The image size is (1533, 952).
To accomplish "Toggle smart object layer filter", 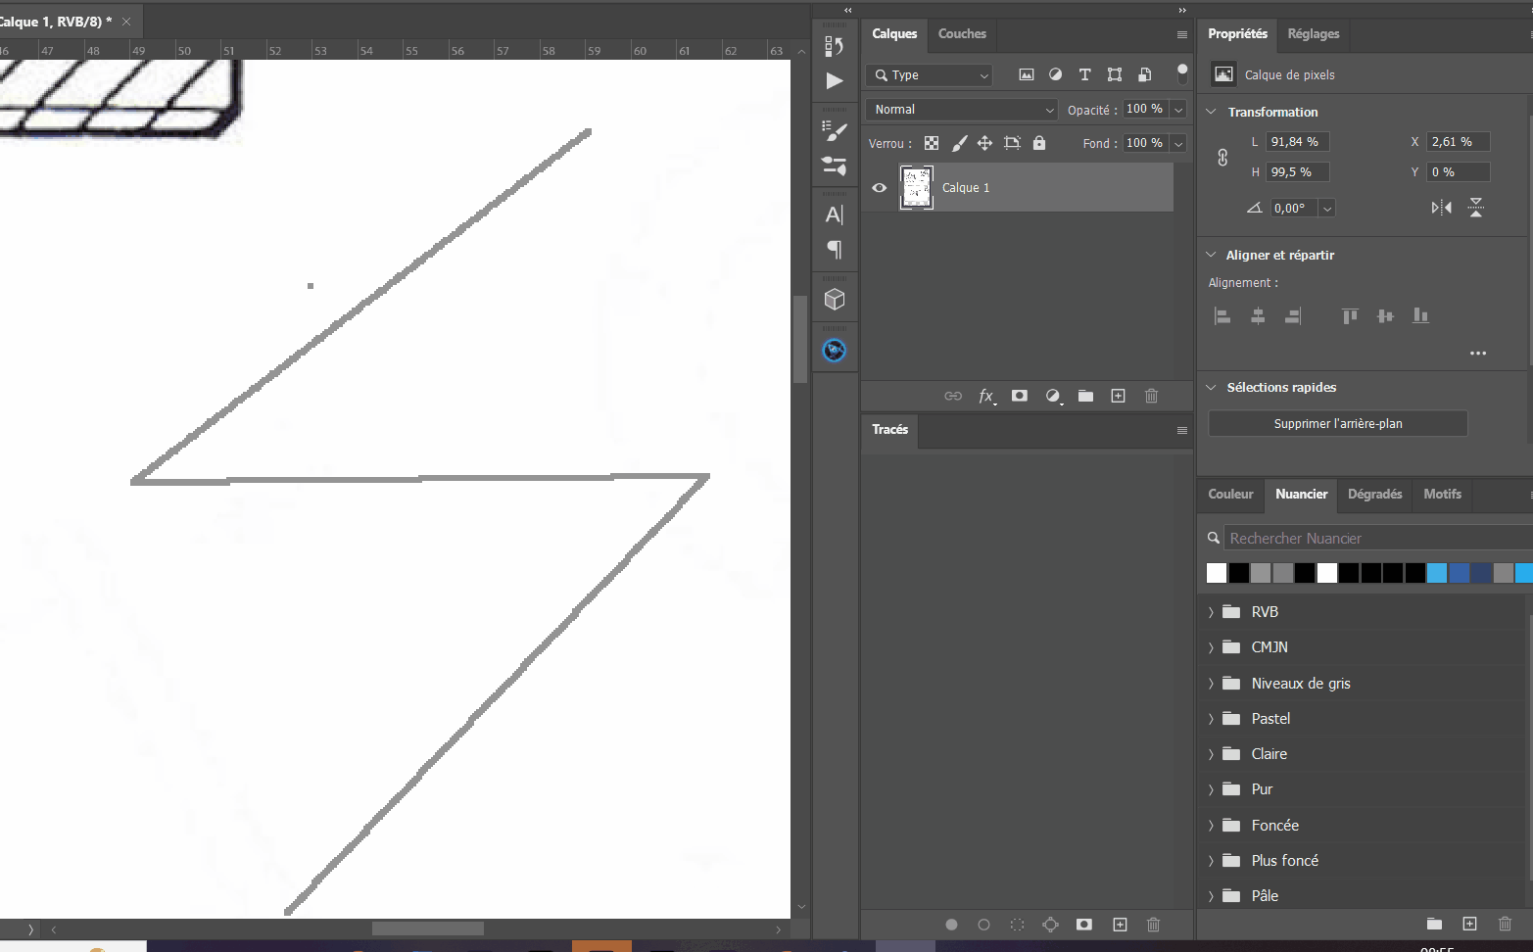I will coord(1144,74).
